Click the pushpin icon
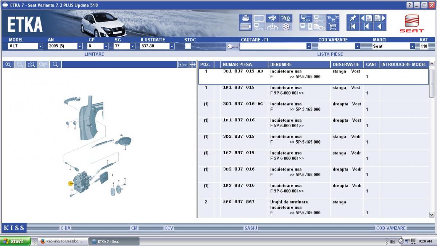437x246 pixels. [352, 18]
